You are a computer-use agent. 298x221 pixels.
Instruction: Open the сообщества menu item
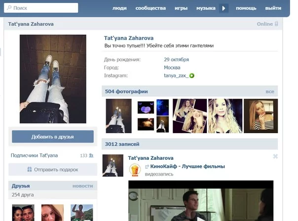coord(150,8)
